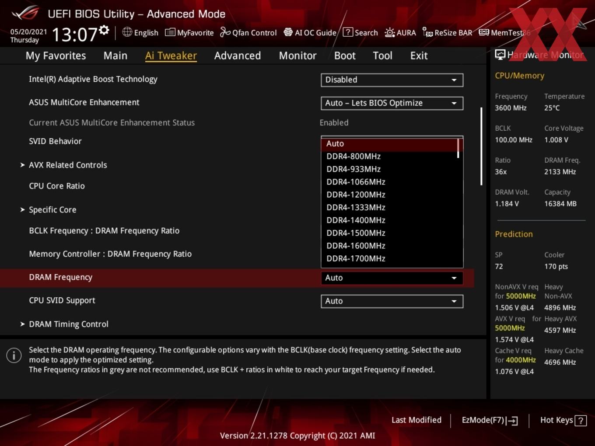Launch AI OC Guide icon
Image resolution: width=595 pixels, height=446 pixels.
(288, 32)
